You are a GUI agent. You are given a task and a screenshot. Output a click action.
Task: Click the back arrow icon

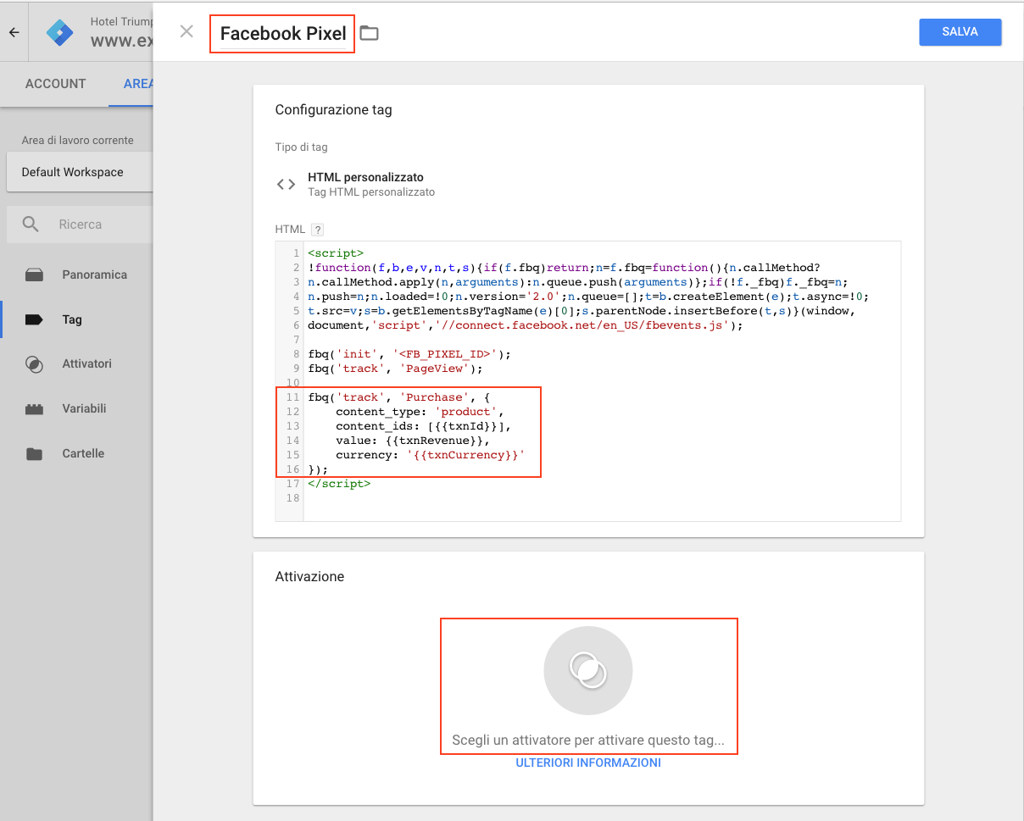coord(14,32)
